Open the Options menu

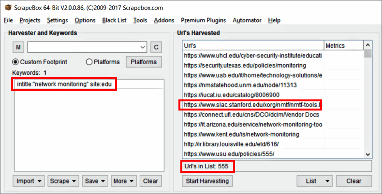point(85,20)
